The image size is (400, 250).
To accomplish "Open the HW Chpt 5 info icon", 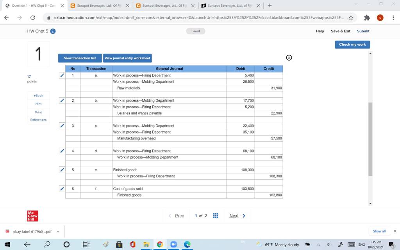I will point(53,31).
